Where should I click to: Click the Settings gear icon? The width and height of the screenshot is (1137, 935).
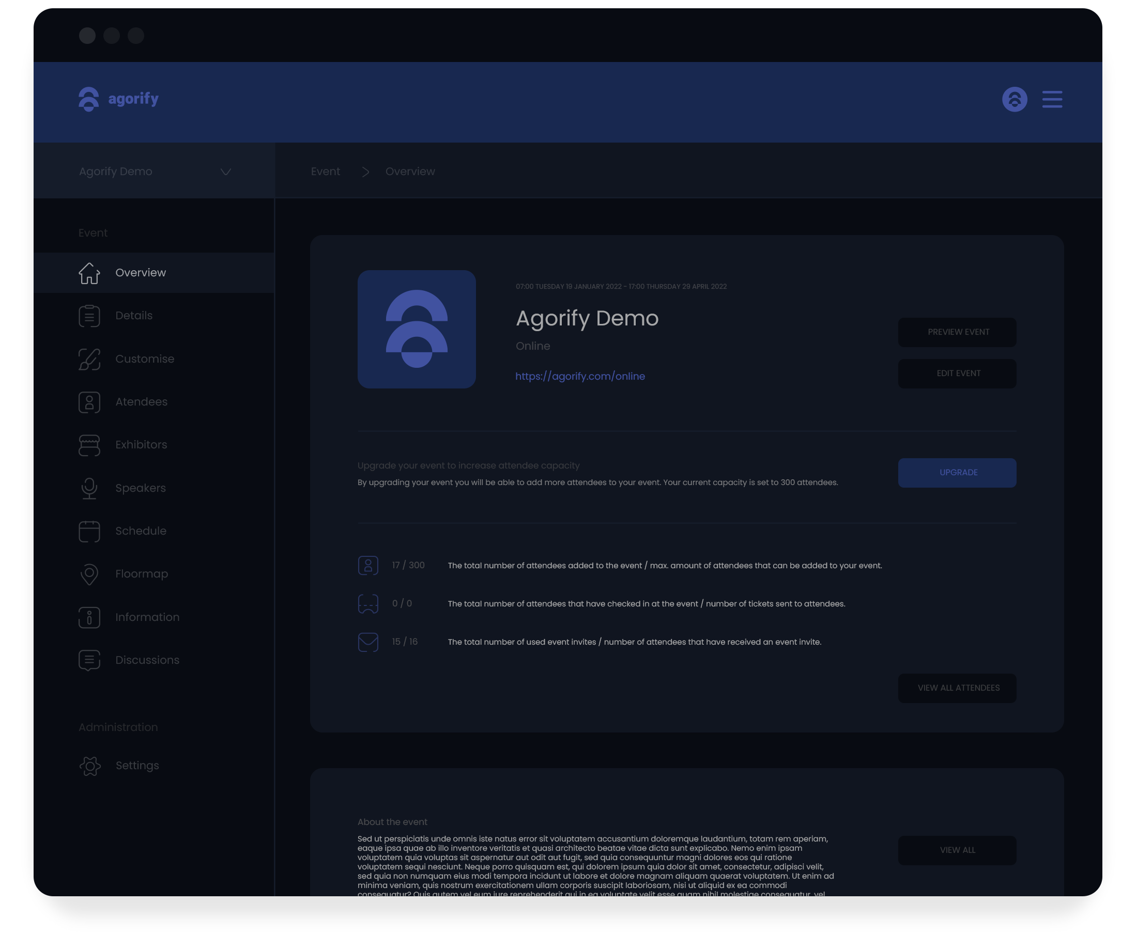tap(90, 766)
